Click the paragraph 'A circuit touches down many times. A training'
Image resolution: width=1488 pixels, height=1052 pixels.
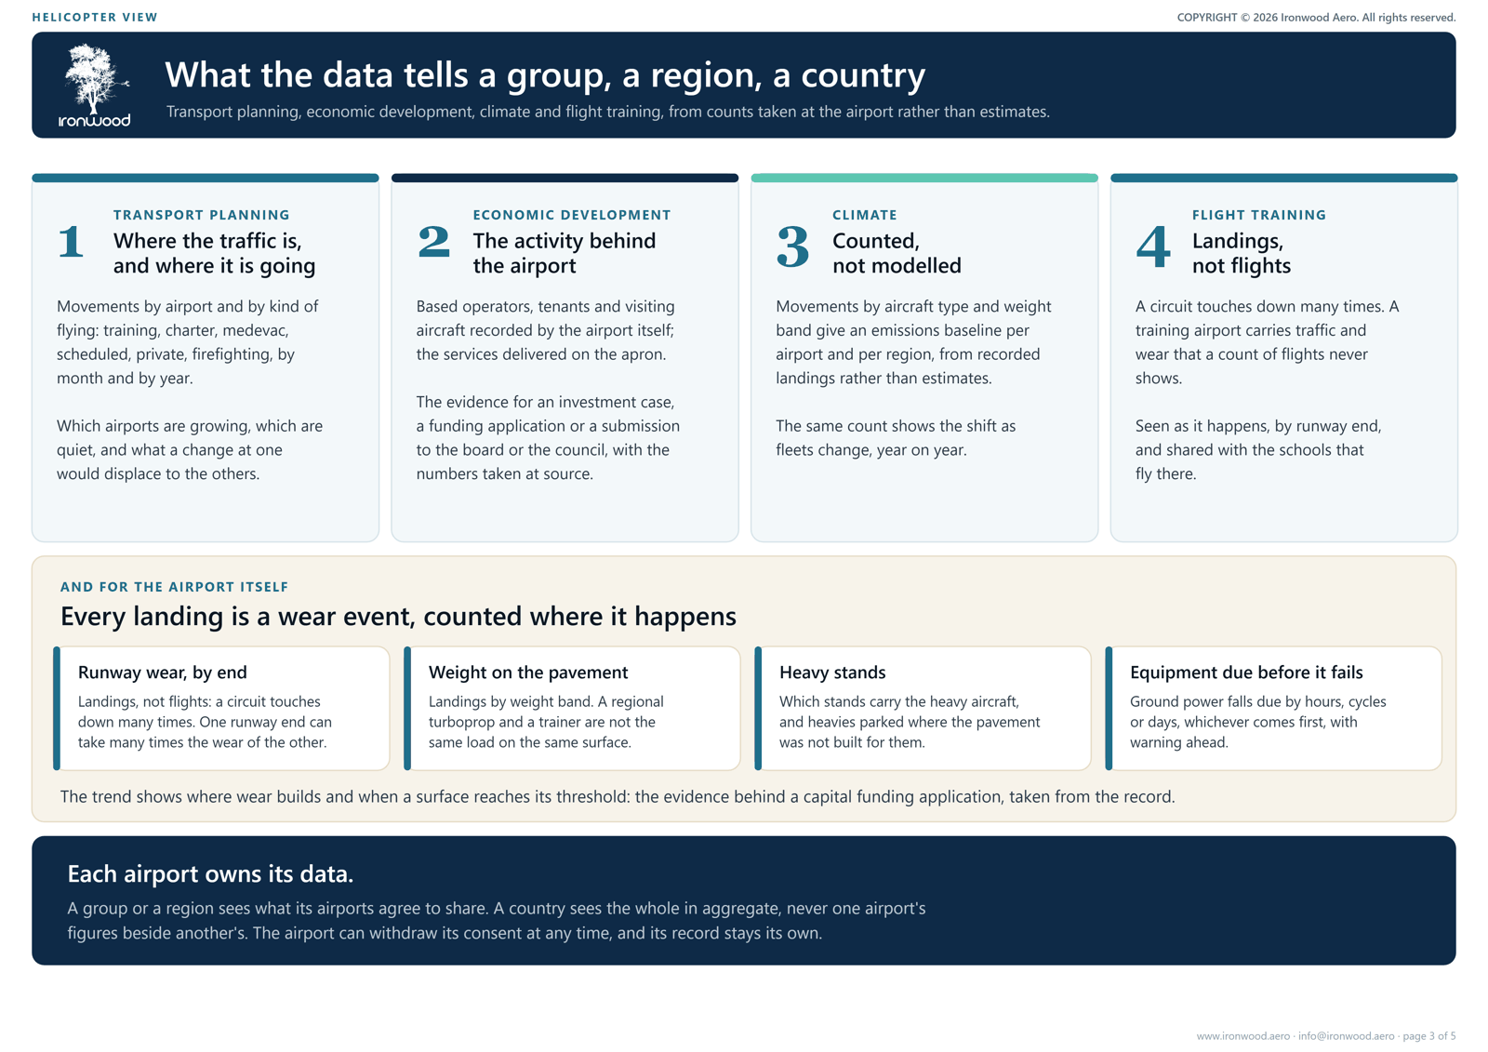click(1267, 341)
